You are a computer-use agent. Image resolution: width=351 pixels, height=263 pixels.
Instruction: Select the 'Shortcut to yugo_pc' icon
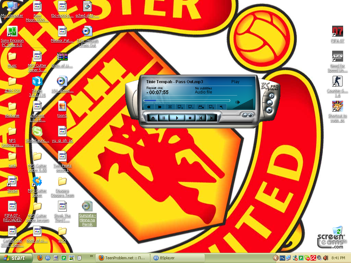[338, 111]
